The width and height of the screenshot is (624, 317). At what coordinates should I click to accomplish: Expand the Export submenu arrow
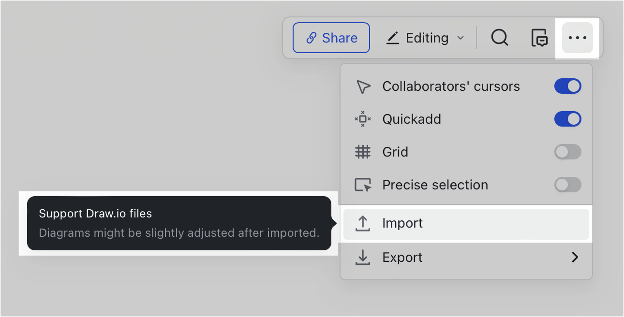575,257
